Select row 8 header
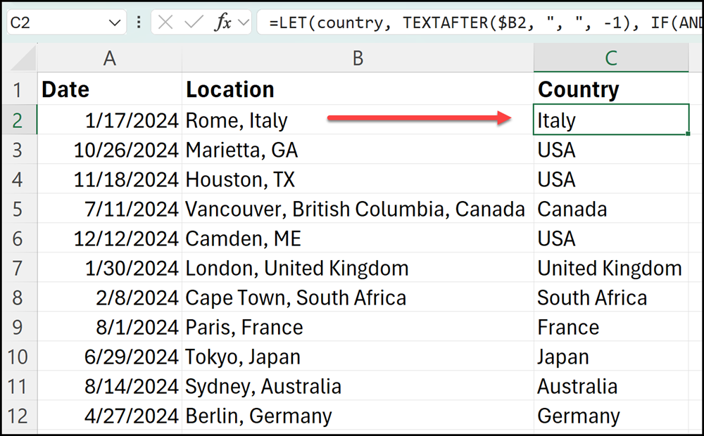Image resolution: width=704 pixels, height=436 pixels. pos(18,298)
